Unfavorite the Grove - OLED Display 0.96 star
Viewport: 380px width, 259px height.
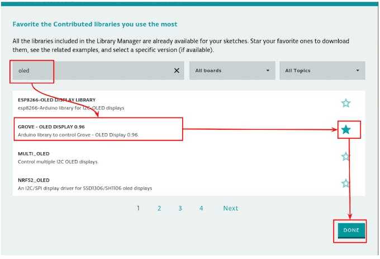(x=346, y=130)
